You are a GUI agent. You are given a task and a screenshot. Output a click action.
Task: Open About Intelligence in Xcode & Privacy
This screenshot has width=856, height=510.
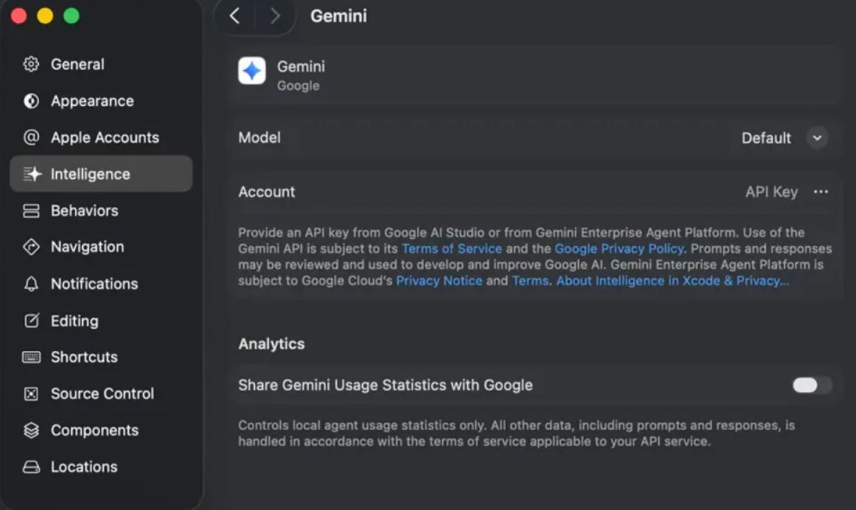click(x=672, y=281)
